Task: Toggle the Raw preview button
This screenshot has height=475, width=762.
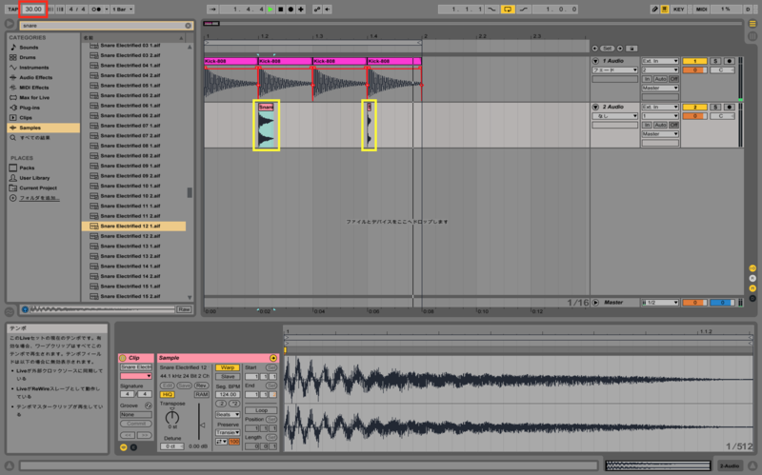Action: tap(184, 309)
